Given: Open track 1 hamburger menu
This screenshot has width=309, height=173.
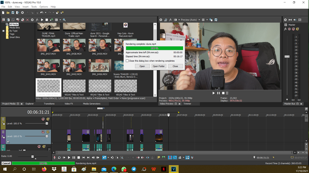Looking at the screenshot, I should [x=3, y=119].
